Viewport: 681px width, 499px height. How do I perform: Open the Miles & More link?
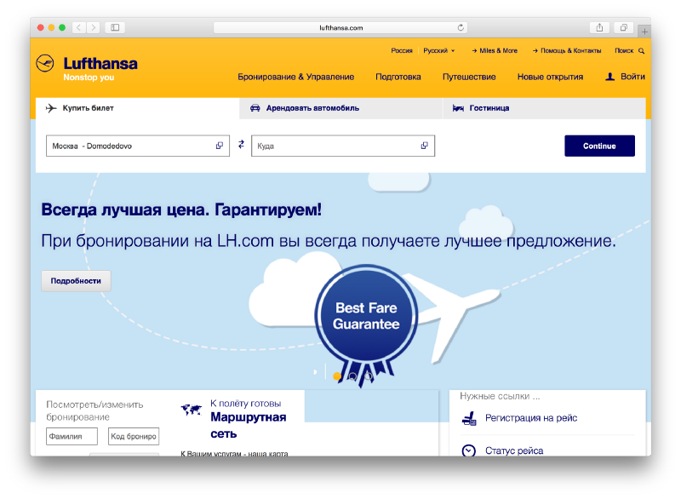tap(495, 51)
